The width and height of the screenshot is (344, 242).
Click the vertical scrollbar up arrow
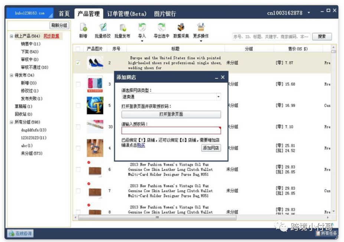coord(334,47)
